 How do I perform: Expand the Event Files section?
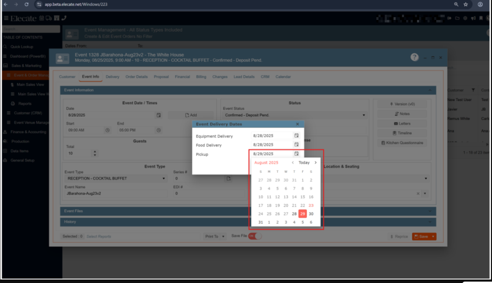pyautogui.click(x=248, y=211)
